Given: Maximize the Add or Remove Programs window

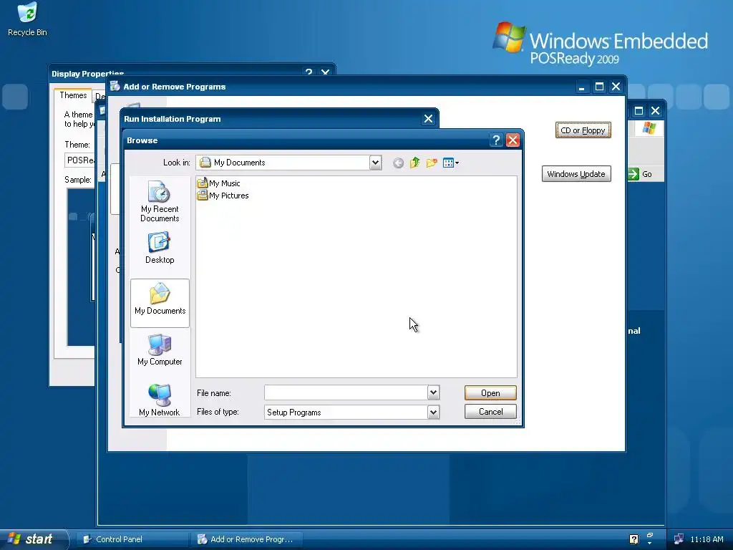Looking at the screenshot, I should click(599, 87).
